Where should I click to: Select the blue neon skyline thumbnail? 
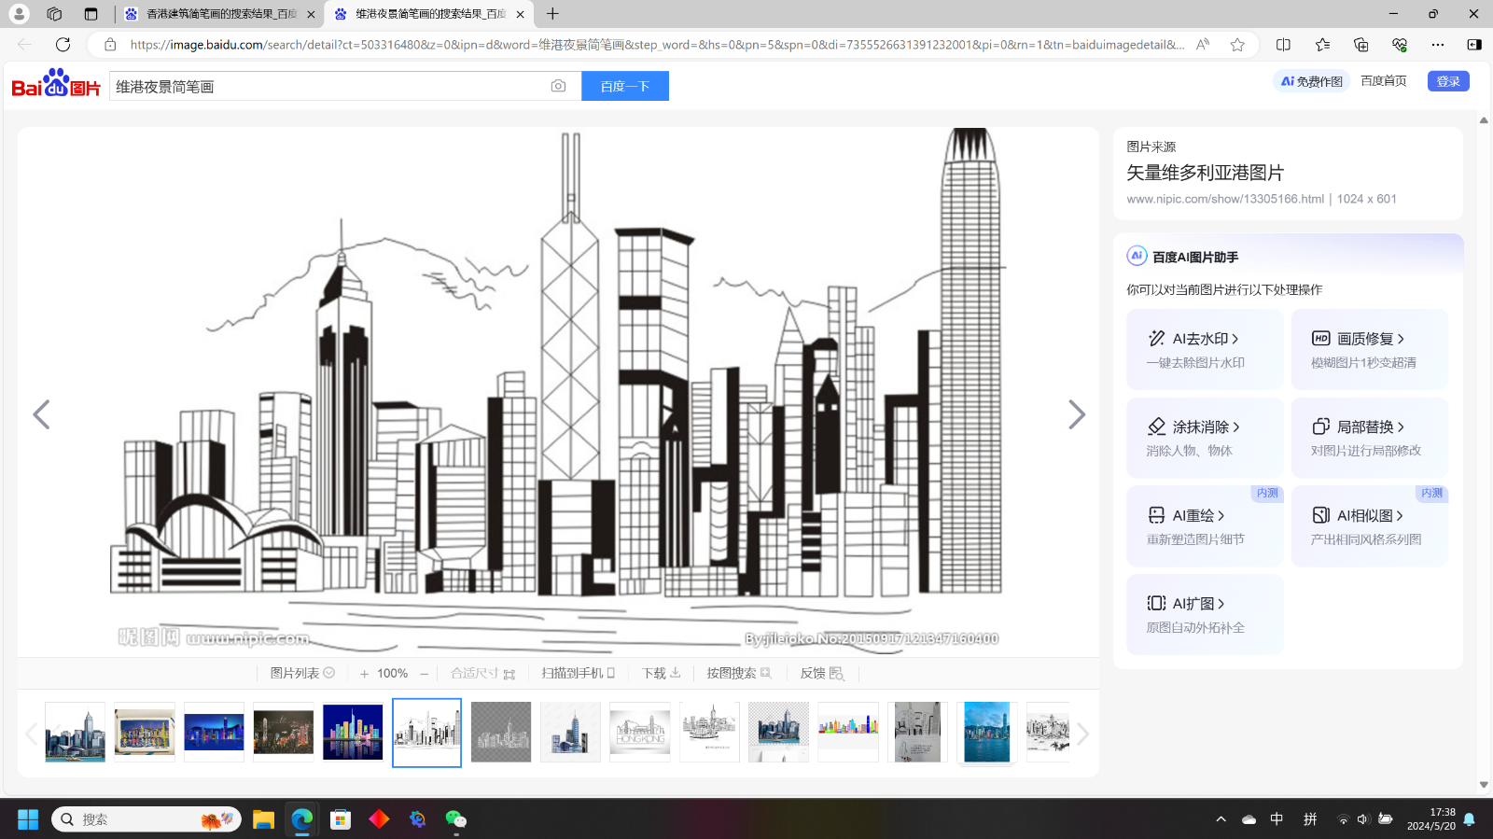point(214,732)
